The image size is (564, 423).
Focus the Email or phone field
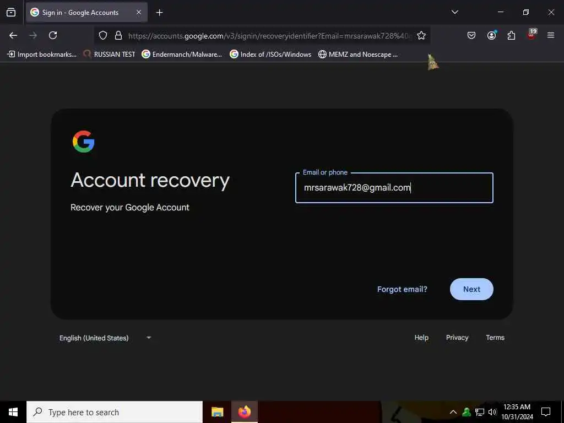(394, 188)
